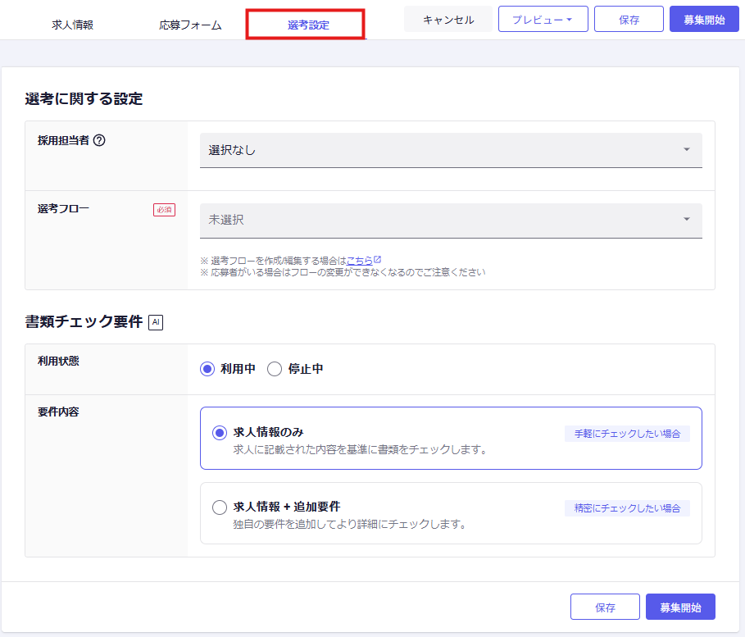Click the 保存 button in the top bar
This screenshot has width=745, height=637.
tap(629, 20)
